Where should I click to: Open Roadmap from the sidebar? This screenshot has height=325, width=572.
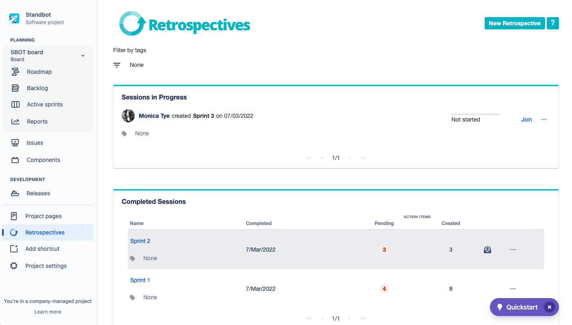[39, 72]
